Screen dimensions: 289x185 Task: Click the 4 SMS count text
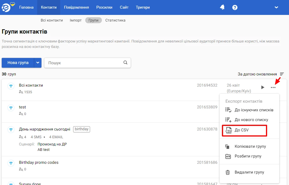point(36,137)
